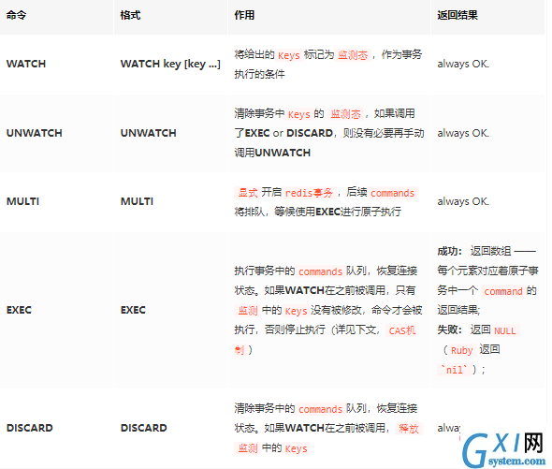Image resolution: width=552 pixels, height=469 pixels.
Task: Select the EXEC format cell
Action: [133, 310]
